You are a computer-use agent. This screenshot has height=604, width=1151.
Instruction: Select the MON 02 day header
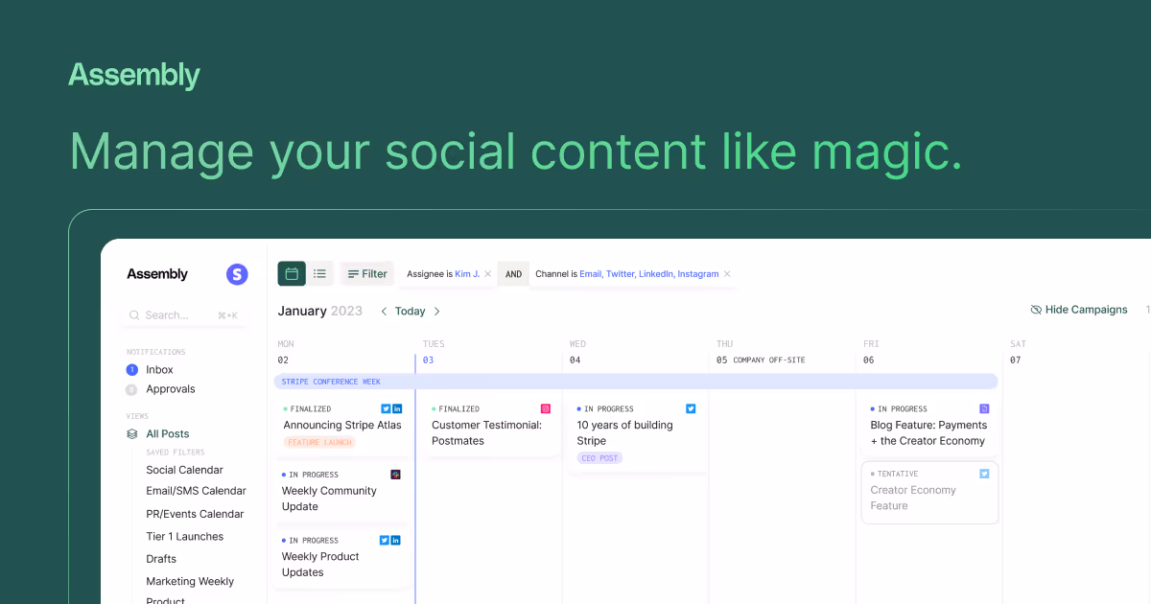tap(285, 352)
